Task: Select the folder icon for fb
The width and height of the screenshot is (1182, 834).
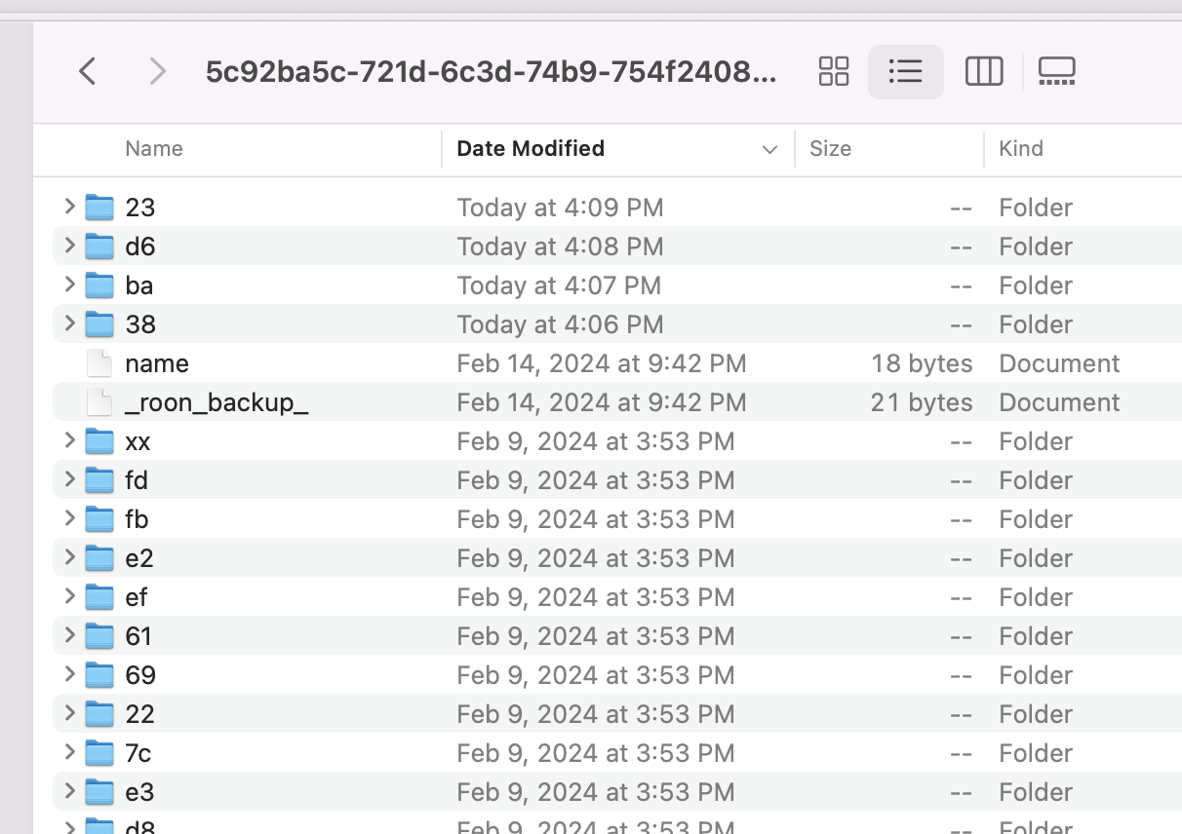Action: [x=99, y=519]
